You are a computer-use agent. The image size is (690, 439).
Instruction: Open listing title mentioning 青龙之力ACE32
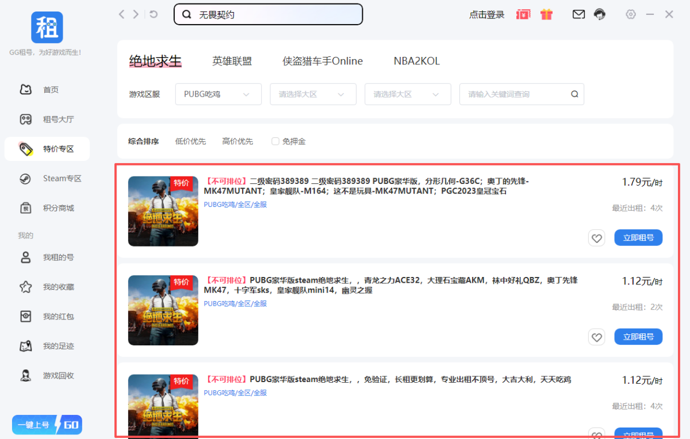coord(391,285)
